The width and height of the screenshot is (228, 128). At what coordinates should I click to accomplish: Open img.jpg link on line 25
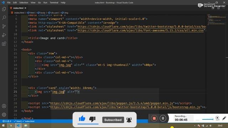pyautogui.click(x=58, y=92)
